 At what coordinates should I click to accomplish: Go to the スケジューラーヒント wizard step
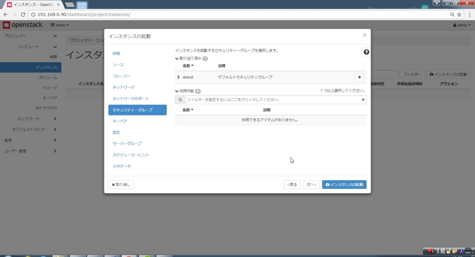click(x=130, y=155)
